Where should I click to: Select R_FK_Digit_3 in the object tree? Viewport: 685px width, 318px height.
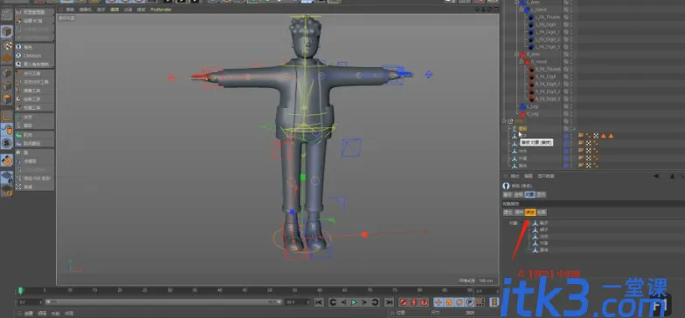point(548,99)
